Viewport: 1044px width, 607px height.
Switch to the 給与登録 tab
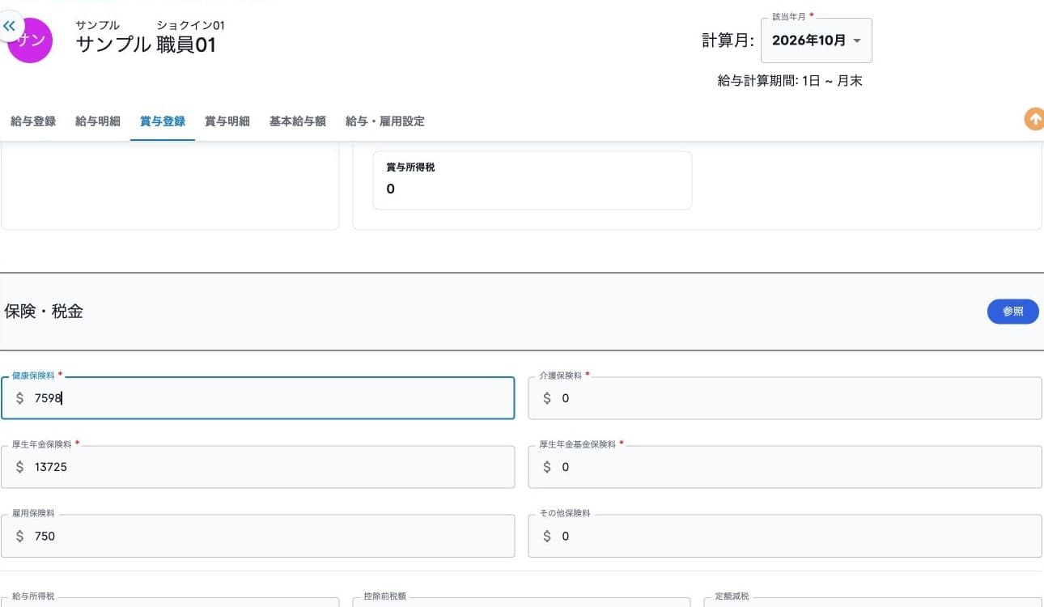tap(33, 121)
